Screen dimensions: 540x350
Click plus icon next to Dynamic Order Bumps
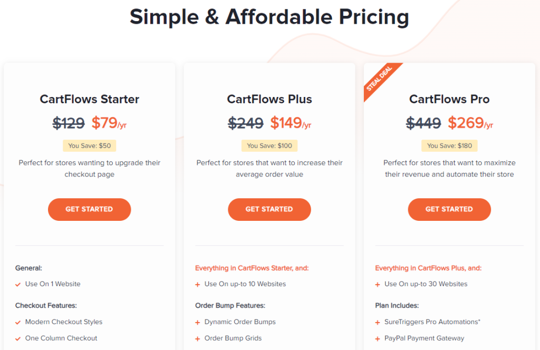pos(198,323)
